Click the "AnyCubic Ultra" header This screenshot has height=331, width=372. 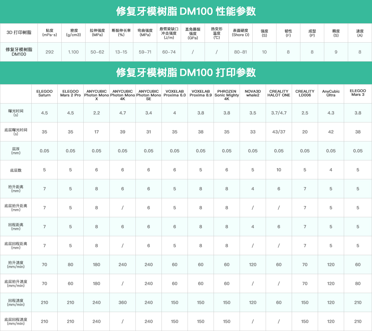coord(331,93)
